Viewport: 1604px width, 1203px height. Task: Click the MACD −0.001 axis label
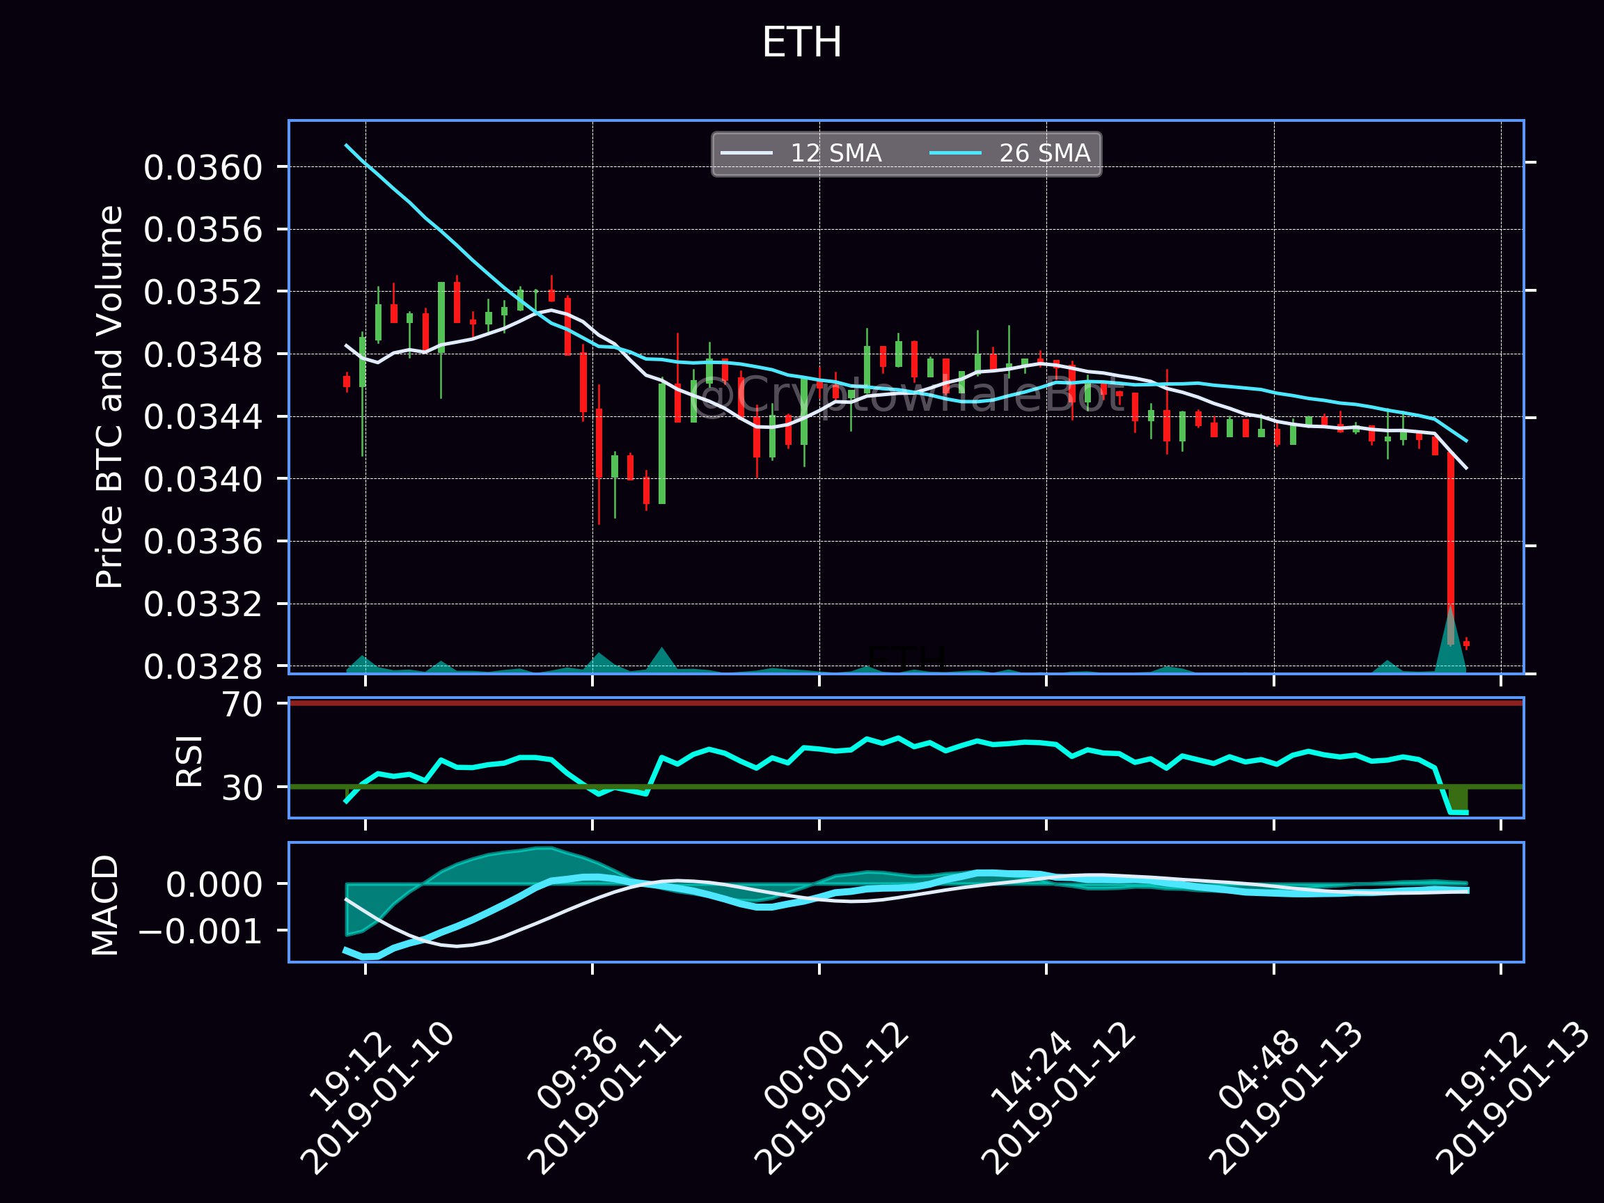click(x=200, y=931)
